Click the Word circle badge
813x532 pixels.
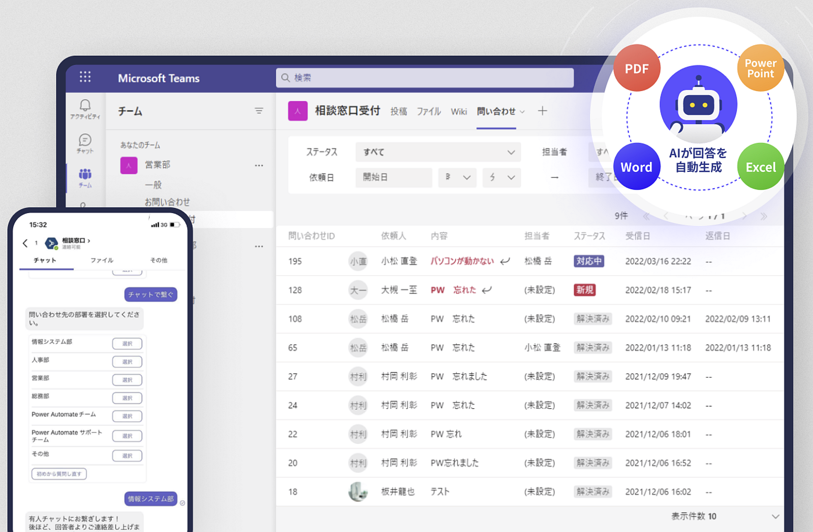coord(636,167)
